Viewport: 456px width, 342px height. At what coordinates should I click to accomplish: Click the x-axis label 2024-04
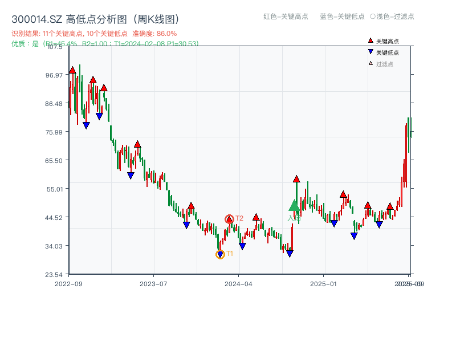pos(238,284)
